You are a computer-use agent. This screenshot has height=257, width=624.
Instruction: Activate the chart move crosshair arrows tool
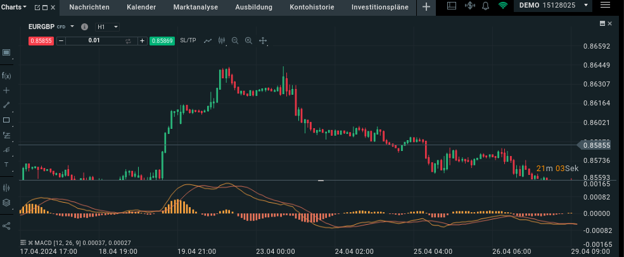[263, 40]
